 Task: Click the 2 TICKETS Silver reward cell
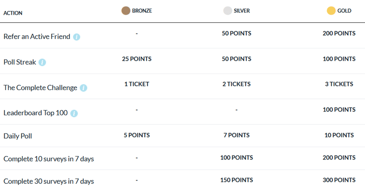(237, 84)
